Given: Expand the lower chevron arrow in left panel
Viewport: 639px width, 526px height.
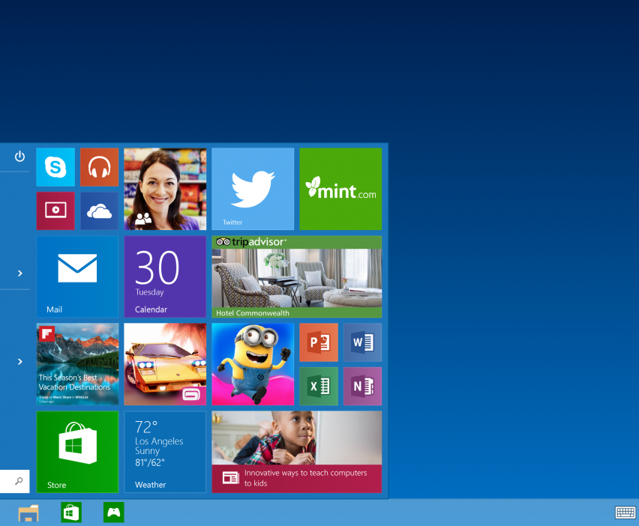Looking at the screenshot, I should (20, 361).
